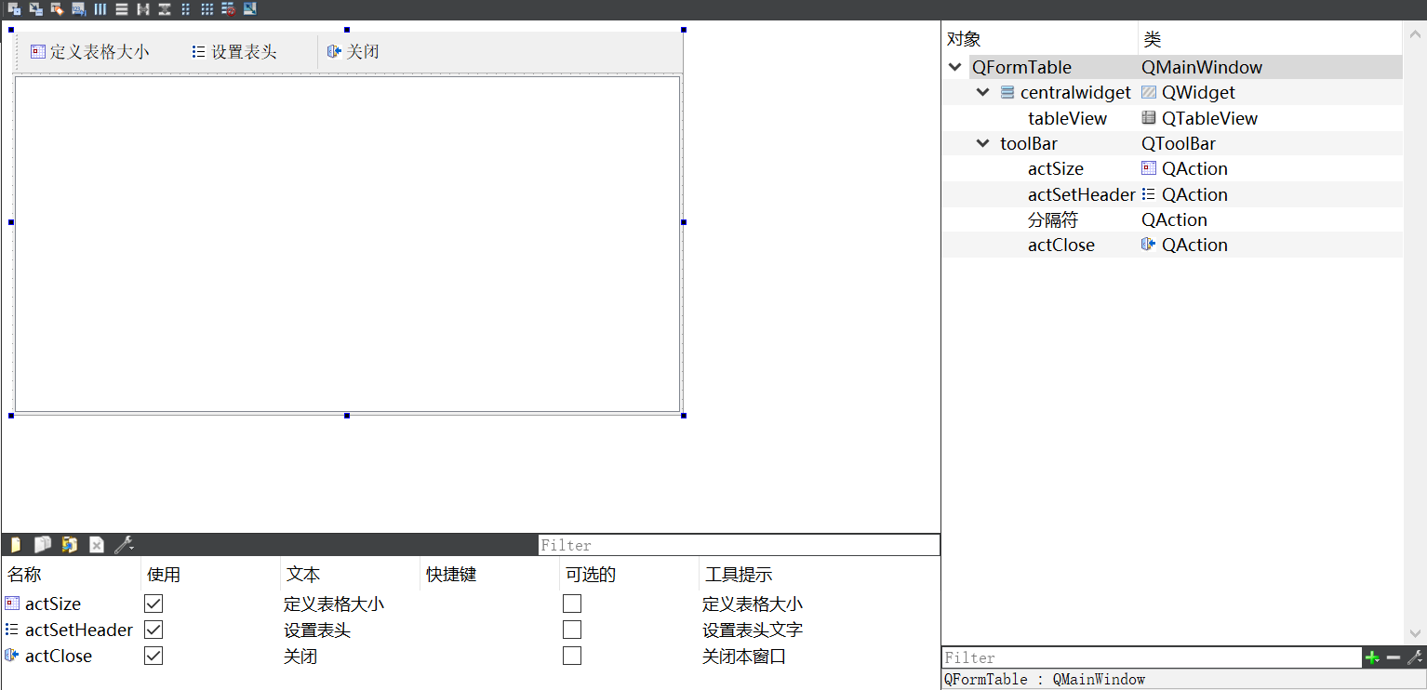Switch to Edit Signals/Slots mode
Screen dimensions: 1427x690
[36, 9]
